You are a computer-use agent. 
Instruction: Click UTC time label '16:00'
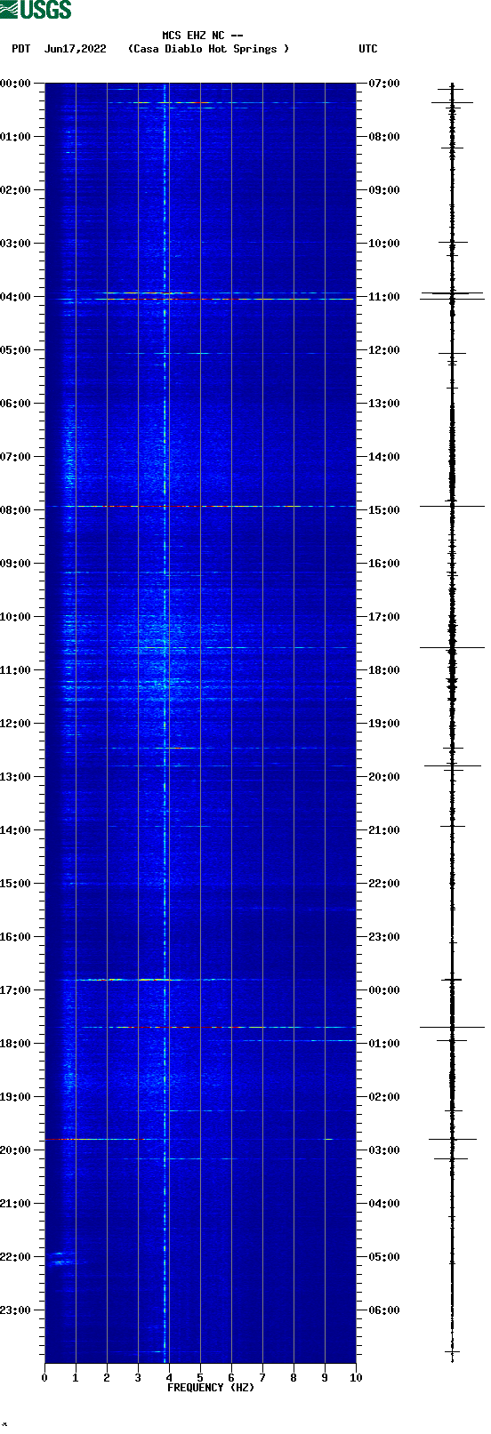(x=384, y=564)
